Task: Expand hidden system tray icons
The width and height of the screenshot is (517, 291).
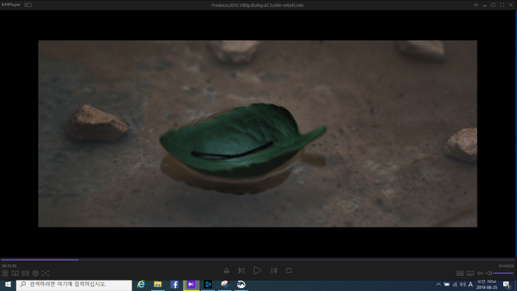Action: (438, 285)
